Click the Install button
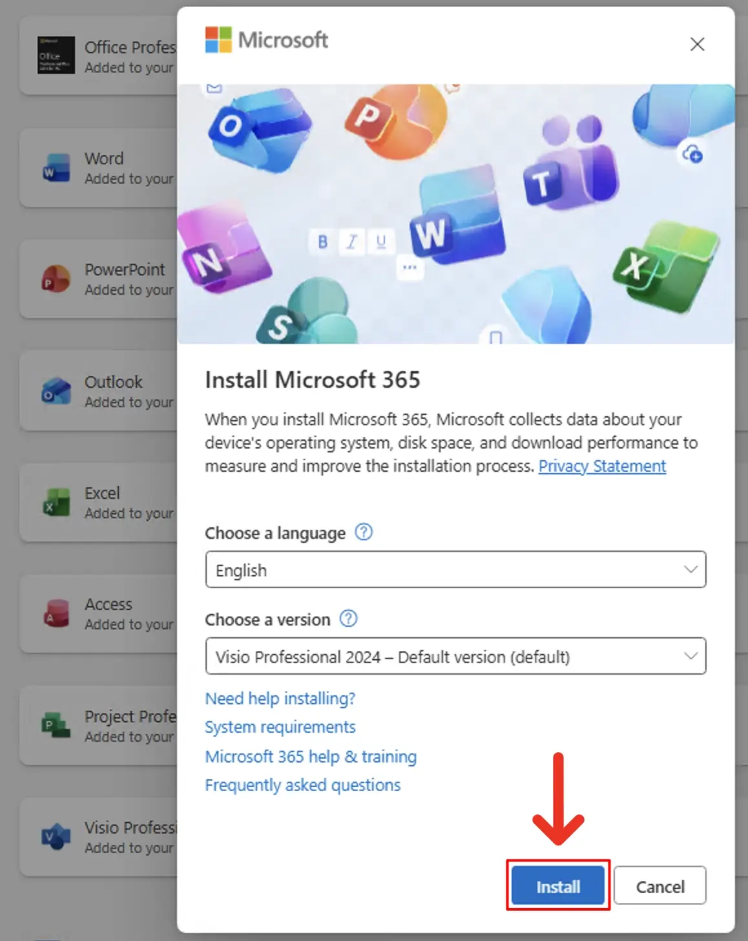 (557, 886)
